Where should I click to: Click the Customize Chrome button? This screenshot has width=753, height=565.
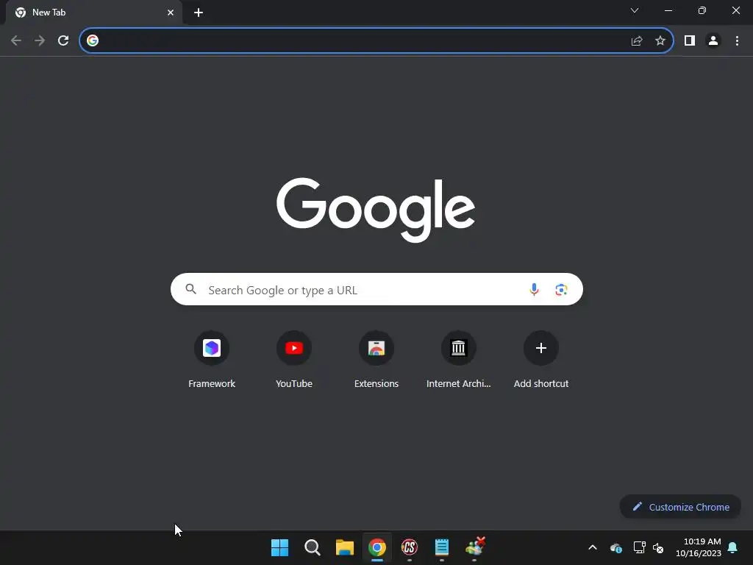[x=680, y=507]
